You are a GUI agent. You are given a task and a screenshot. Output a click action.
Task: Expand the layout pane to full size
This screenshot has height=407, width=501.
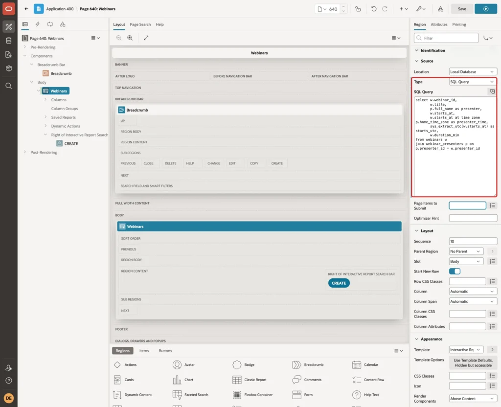pos(146,38)
